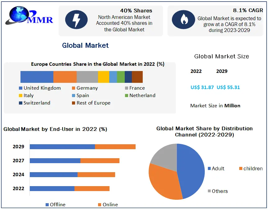Viewport: 269px width, 210px height.
Task: Click the 8.1% CAGR heading
Action: 248,11
